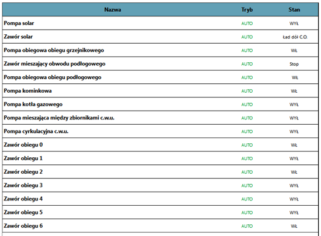The image size is (321, 236).
Task: Select the Zawór obiegu 1 name
Action: click(x=23, y=158)
